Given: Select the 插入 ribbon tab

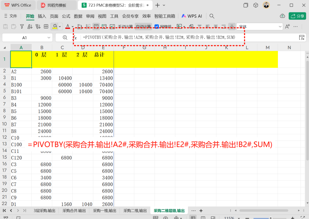Looking at the screenshot, I should click(42, 16).
